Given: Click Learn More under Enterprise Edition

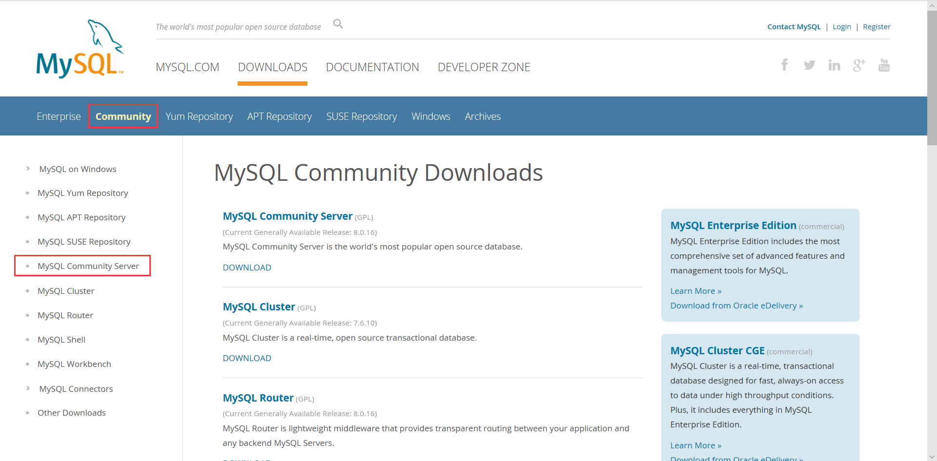Looking at the screenshot, I should (x=695, y=291).
